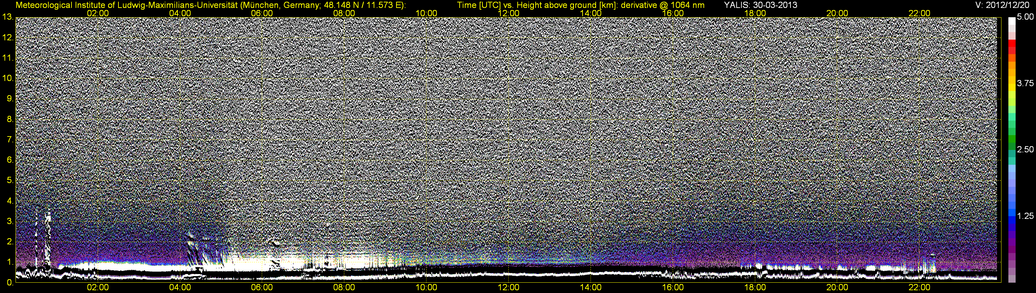This screenshot has height=293, width=1036.
Task: Click the 12 km height axis label
Action: click(8, 37)
